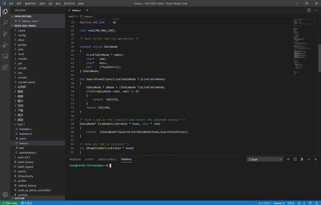Open the Selection menu
The image size is (321, 205).
pos(30,3)
